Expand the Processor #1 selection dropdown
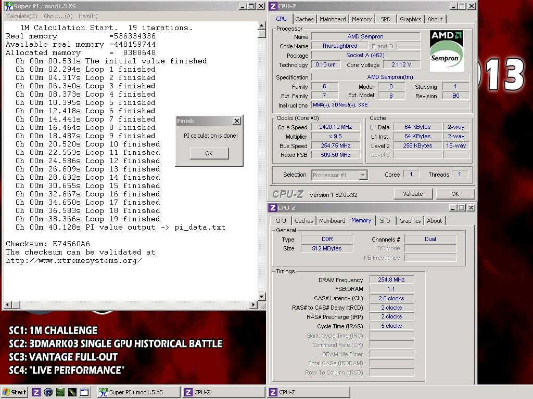Image resolution: width=533 pixels, height=399 pixels. coord(363,175)
